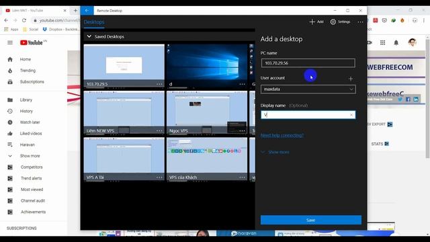This screenshot has height=242, width=430.
Task: Click the Chrome address bar youtube.com
Action: click(59, 20)
